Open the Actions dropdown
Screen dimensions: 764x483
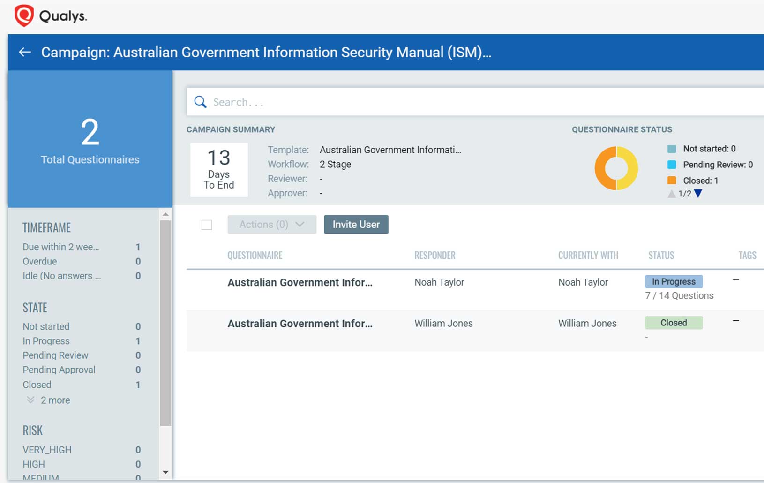coord(272,224)
